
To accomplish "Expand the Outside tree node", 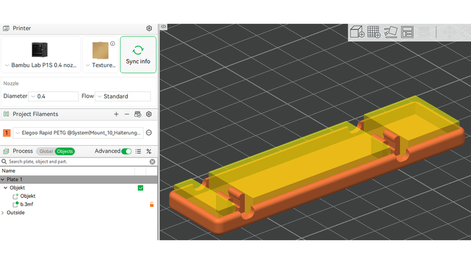I will click(3, 213).
